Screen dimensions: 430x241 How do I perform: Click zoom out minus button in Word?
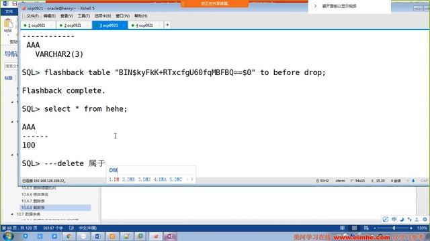pyautogui.click(x=375, y=228)
